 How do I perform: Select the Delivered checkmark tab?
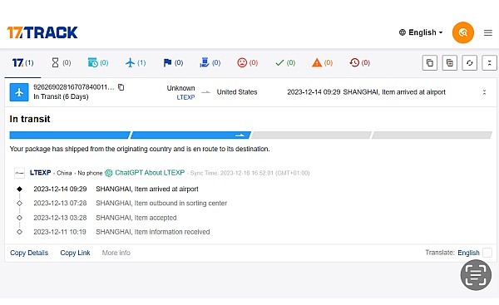click(285, 62)
